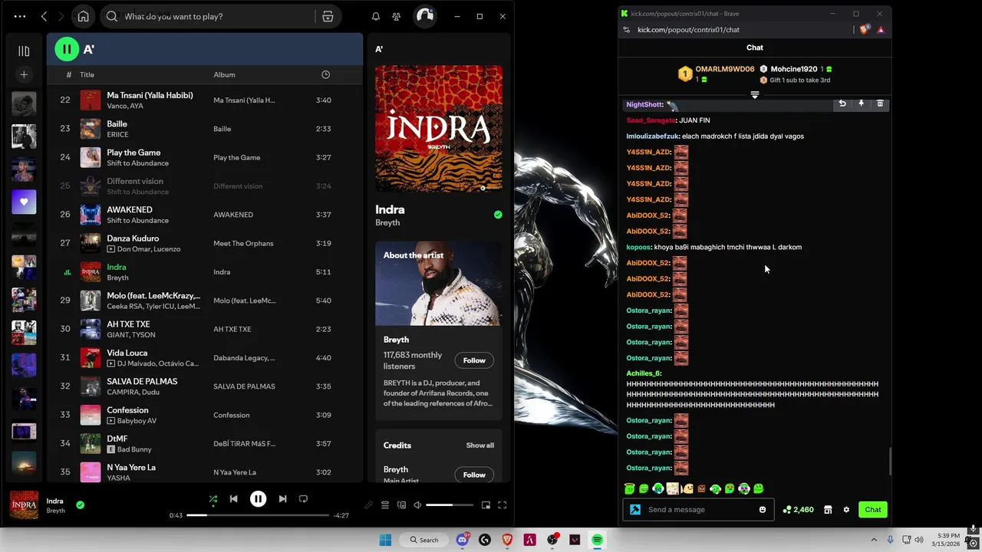Select track Molo (feat. LeeMcKrazy...)

[204, 301]
